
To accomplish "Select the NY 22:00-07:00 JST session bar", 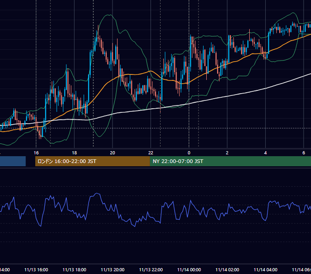I will [230, 161].
